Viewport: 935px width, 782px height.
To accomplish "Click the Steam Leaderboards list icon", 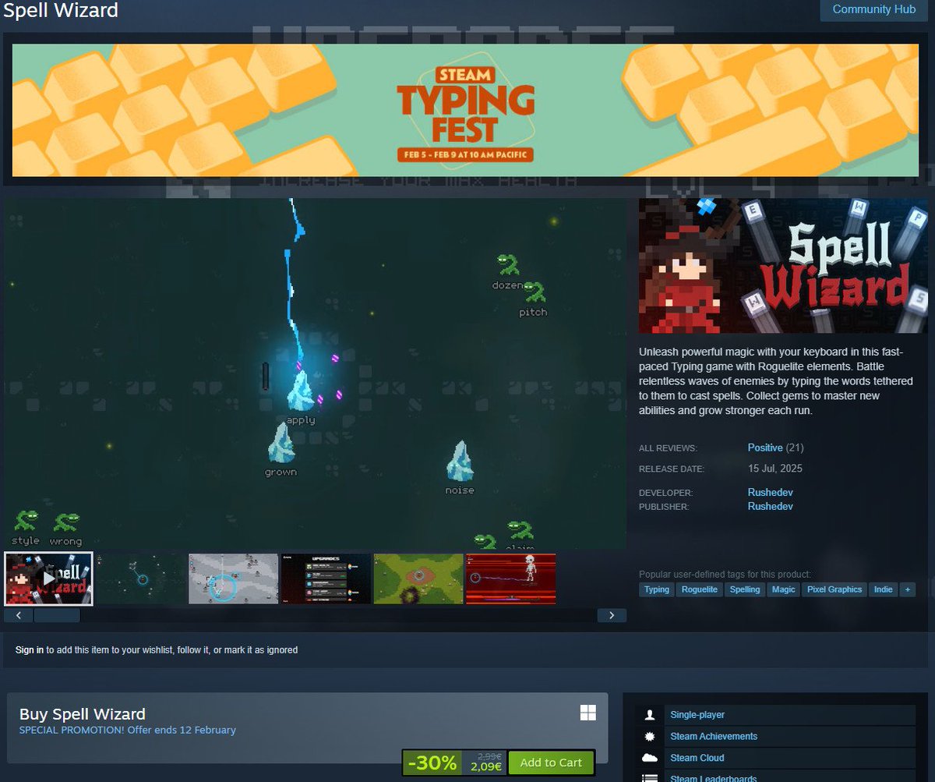I will pyautogui.click(x=649, y=777).
